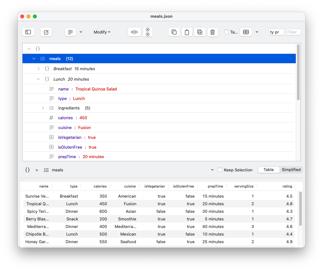Click the root {} breadcrumb
Screen dimensions: 323x271
click(x=27, y=170)
